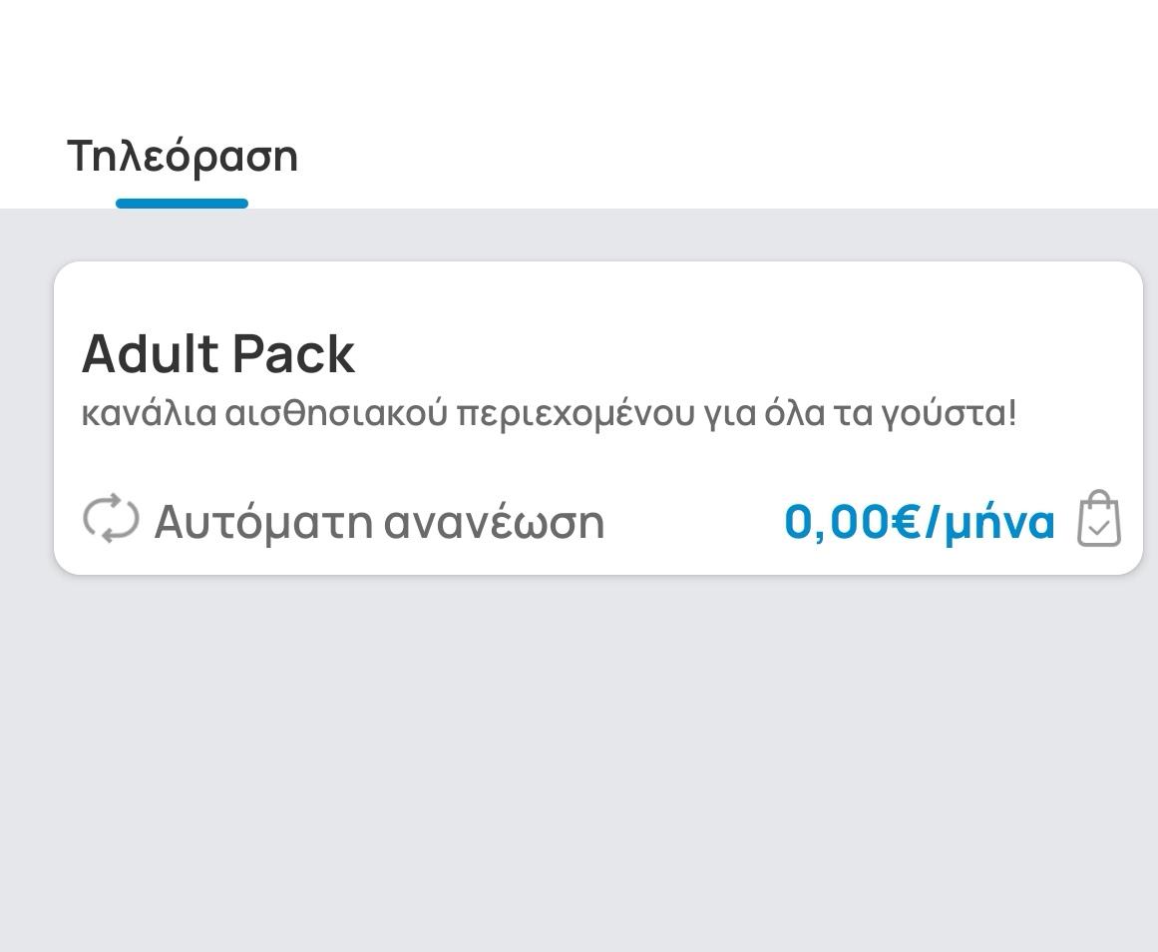The image size is (1158, 952).
Task: Click the 0,00€/μήνα price label
Action: tap(920, 521)
